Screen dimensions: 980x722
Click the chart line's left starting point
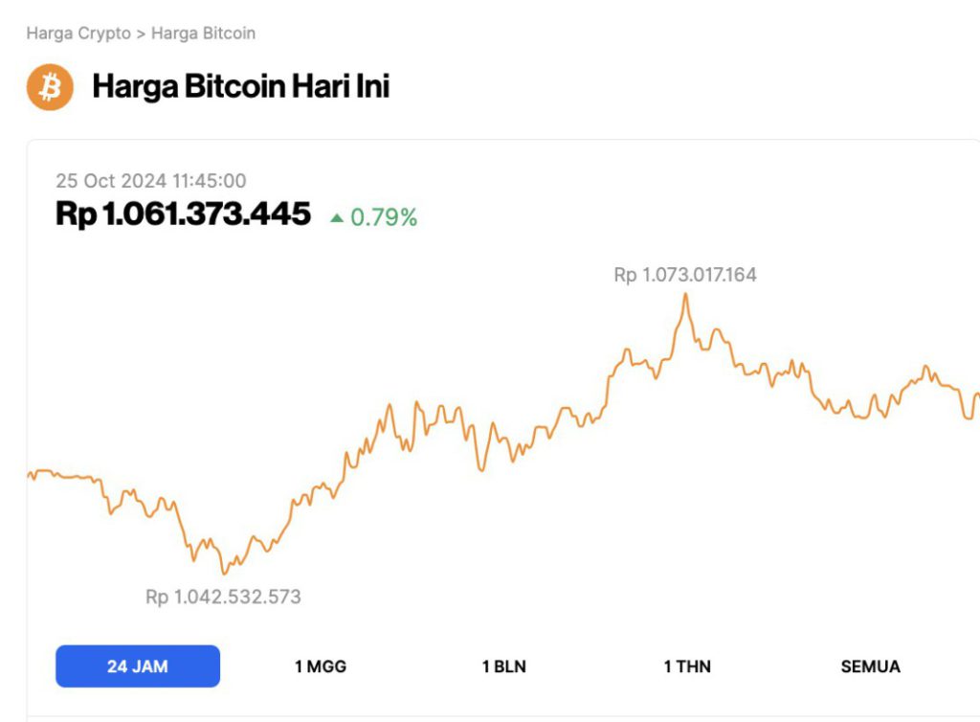coord(29,474)
